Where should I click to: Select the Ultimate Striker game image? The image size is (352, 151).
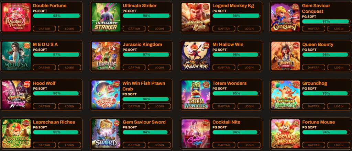pyautogui.click(x=106, y=17)
